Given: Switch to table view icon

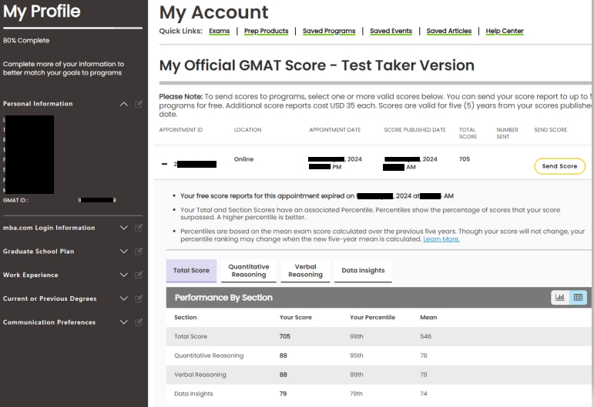Looking at the screenshot, I should 578,297.
